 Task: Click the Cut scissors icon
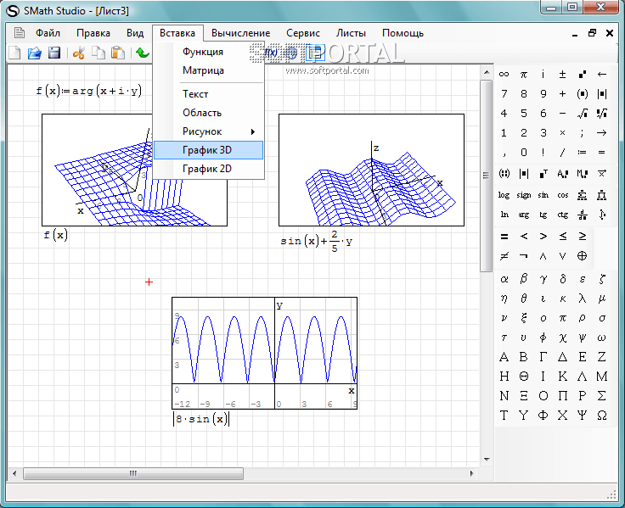tap(79, 53)
